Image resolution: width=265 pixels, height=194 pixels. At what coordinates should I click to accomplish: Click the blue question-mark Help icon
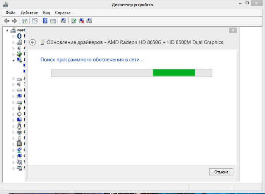45,21
